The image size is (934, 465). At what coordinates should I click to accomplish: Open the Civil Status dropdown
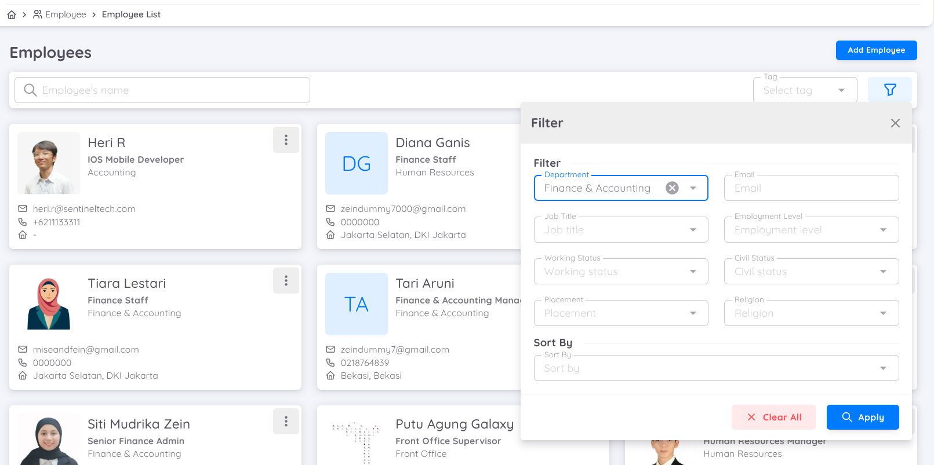click(x=811, y=272)
